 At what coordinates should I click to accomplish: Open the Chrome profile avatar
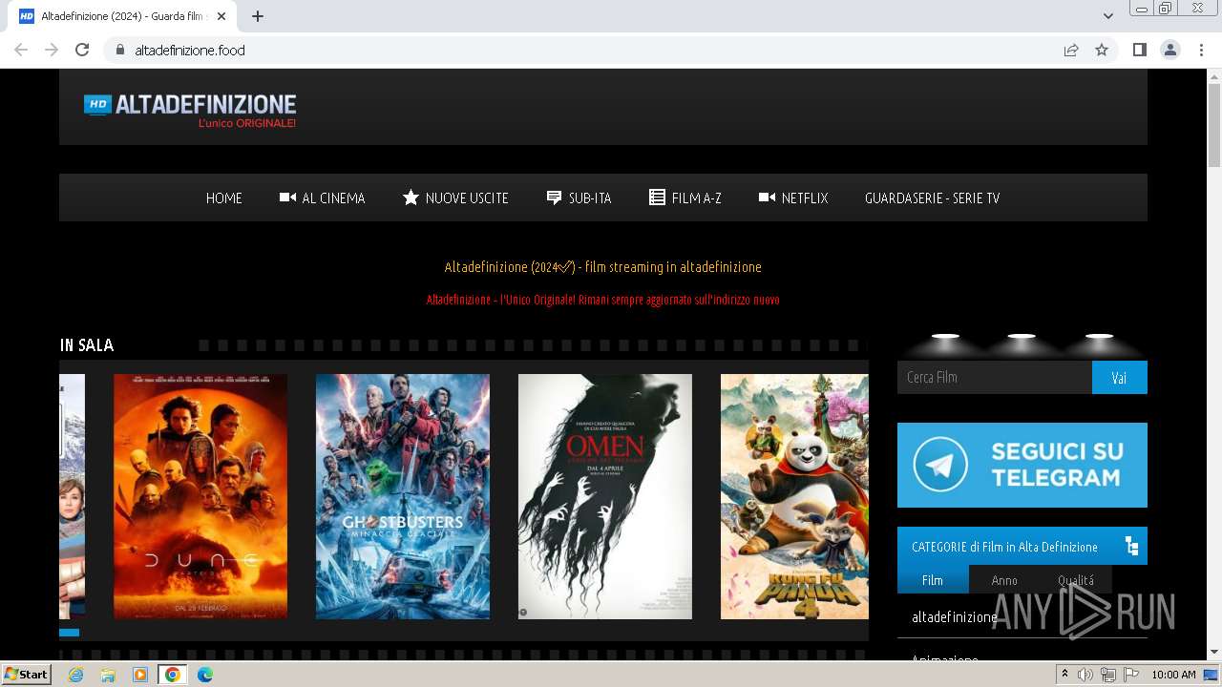(x=1170, y=50)
